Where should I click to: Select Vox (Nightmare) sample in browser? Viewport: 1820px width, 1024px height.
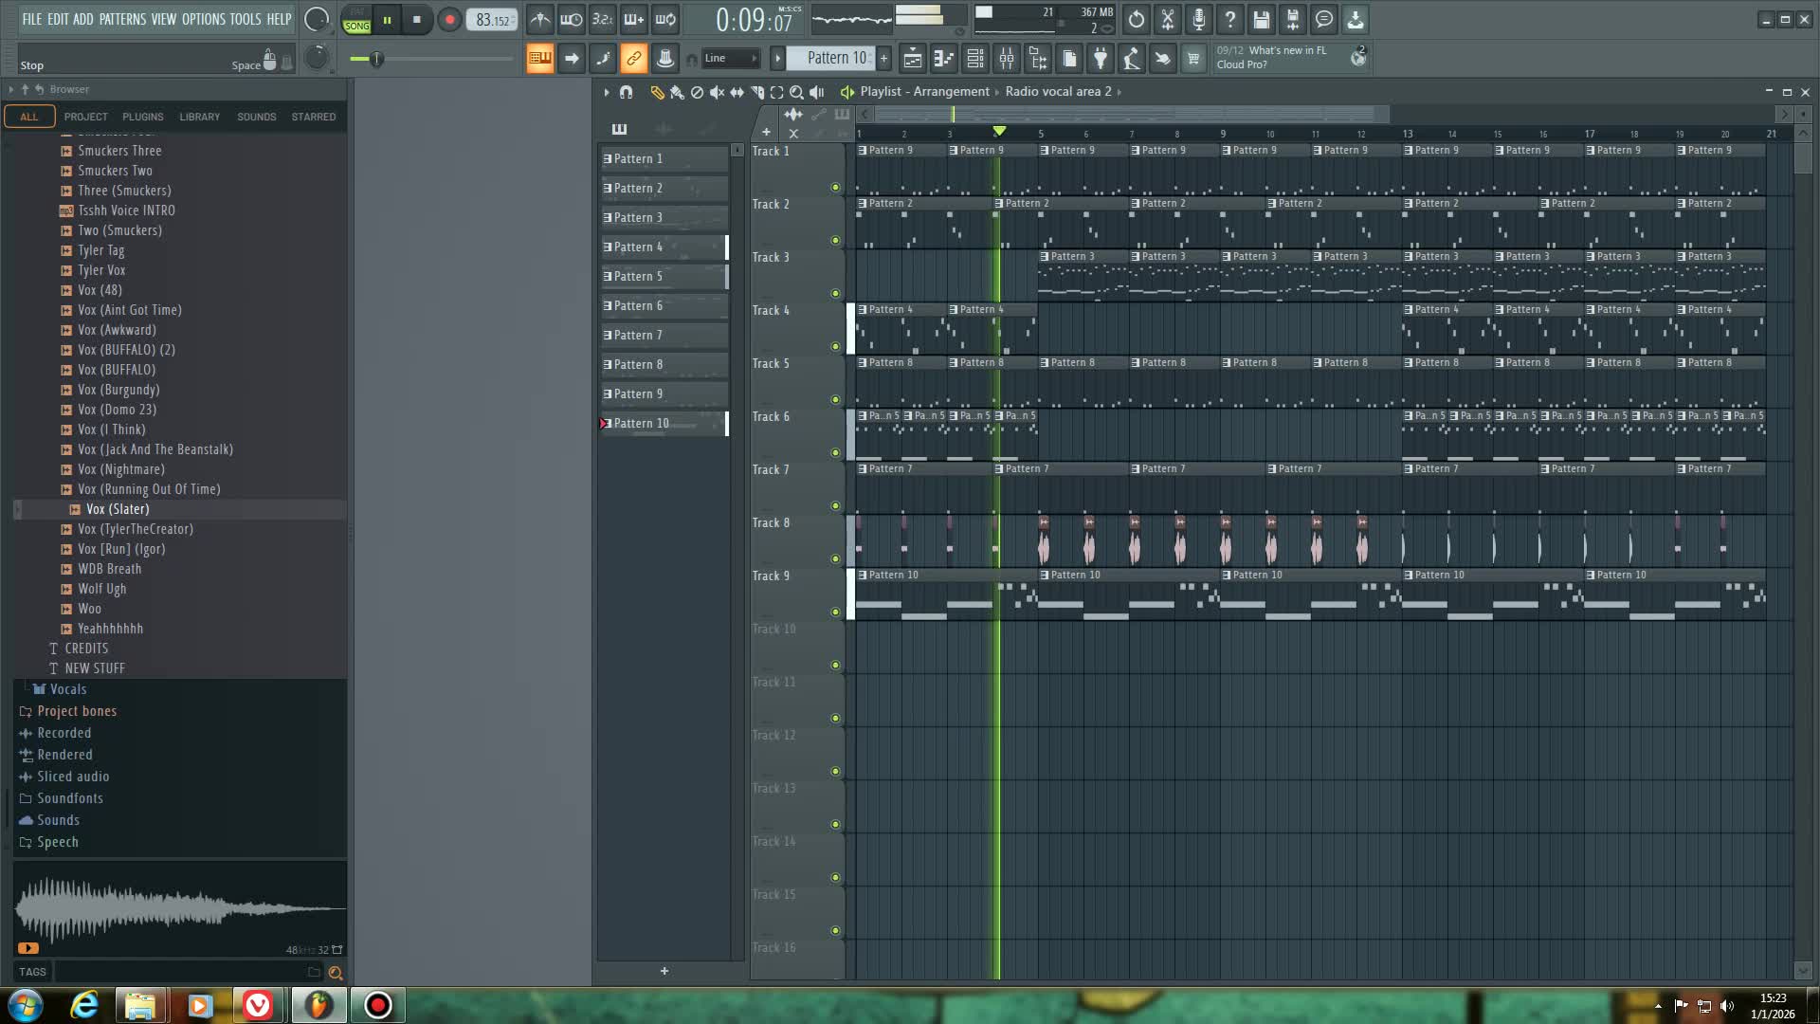click(120, 469)
